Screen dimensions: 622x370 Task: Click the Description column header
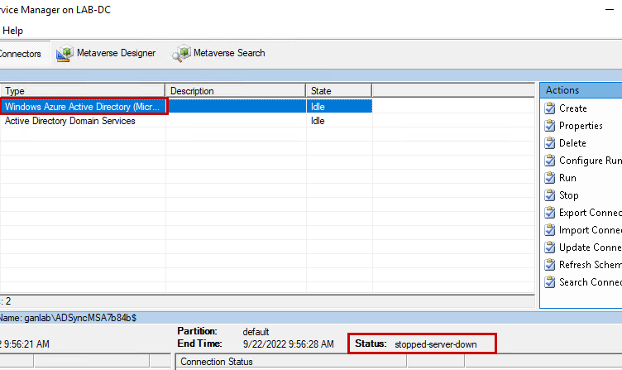click(236, 90)
